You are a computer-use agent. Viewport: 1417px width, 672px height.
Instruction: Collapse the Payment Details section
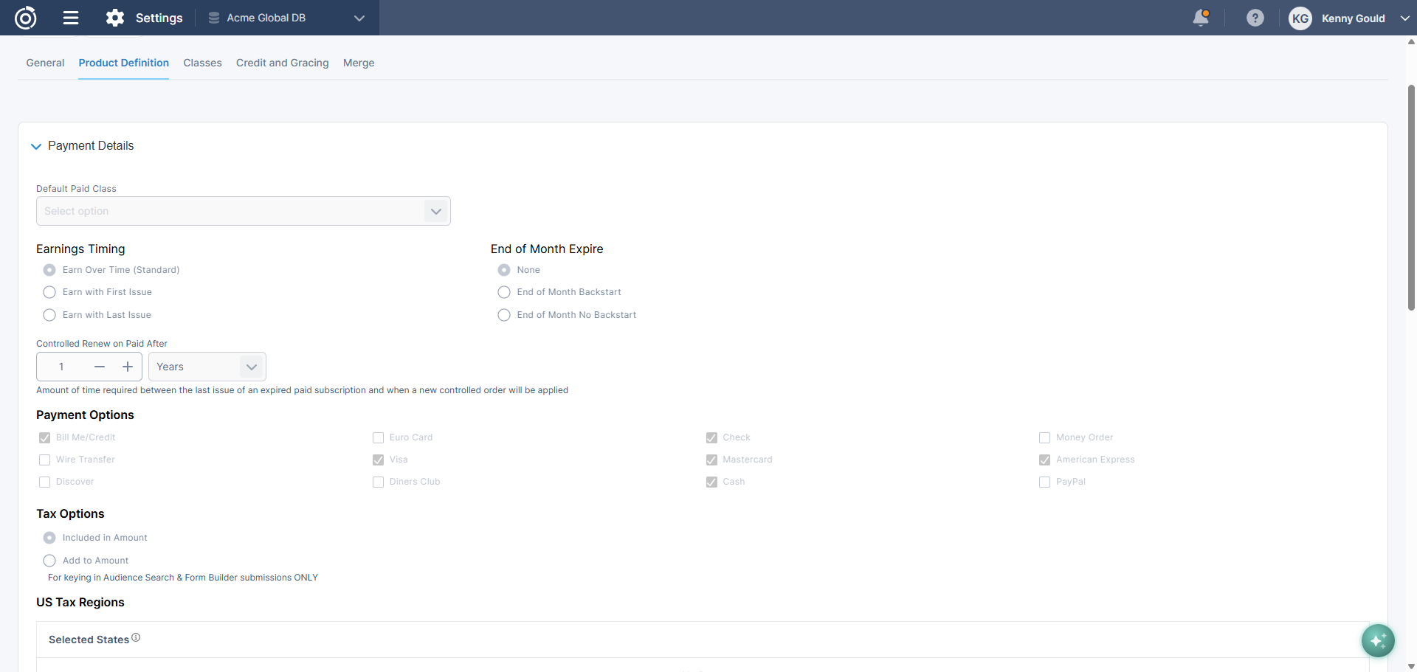[36, 146]
